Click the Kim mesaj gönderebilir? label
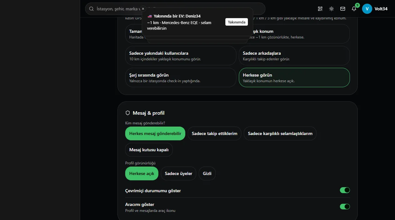 (145, 123)
